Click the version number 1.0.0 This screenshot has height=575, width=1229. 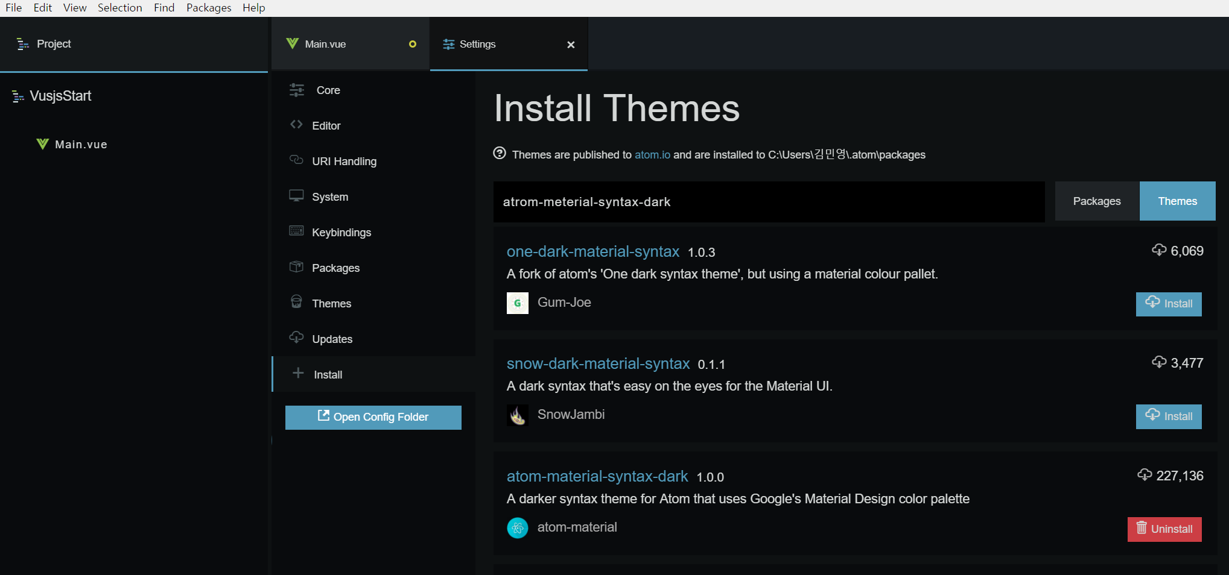click(x=710, y=477)
